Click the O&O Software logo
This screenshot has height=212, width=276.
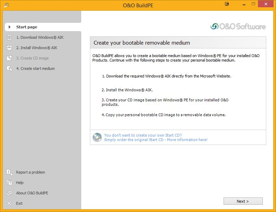pyautogui.click(x=238, y=27)
